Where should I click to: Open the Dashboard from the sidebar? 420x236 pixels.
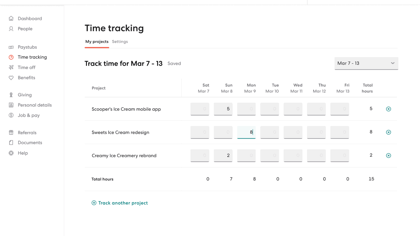click(30, 18)
